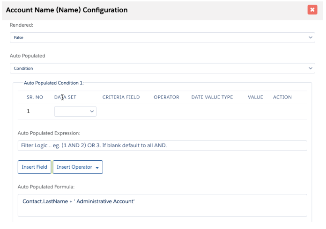Click the Insert Operator button label

point(74,167)
